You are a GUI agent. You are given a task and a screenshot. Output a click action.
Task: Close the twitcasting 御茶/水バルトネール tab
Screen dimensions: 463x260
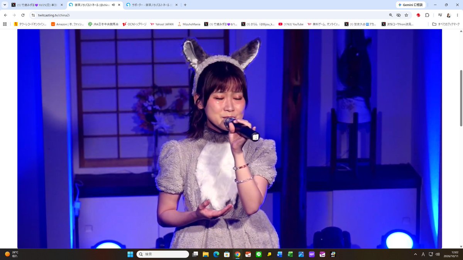tap(120, 5)
